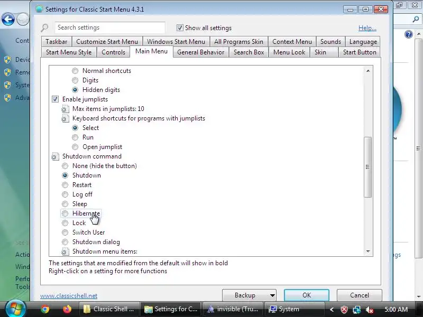Open the Search Box tab
423x317 pixels.
[x=249, y=52]
